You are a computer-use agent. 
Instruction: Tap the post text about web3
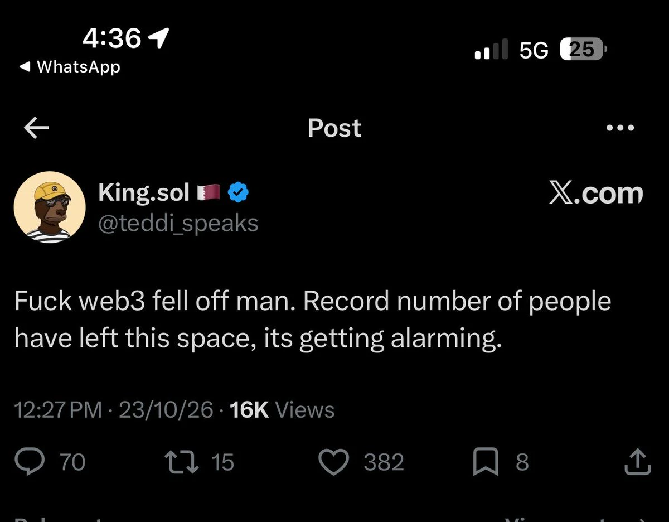coord(313,321)
